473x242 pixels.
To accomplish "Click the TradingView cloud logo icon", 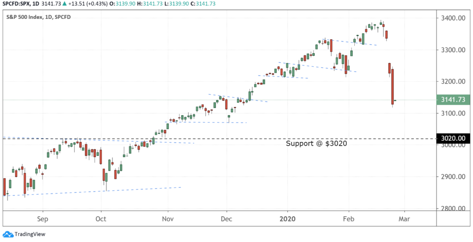I will click(x=7, y=234).
